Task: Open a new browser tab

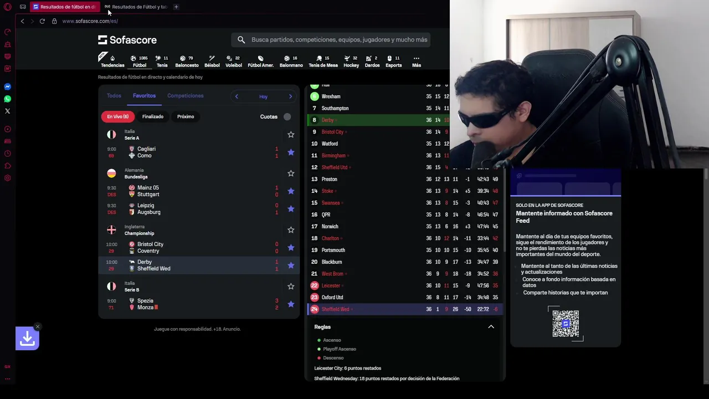Action: click(176, 7)
